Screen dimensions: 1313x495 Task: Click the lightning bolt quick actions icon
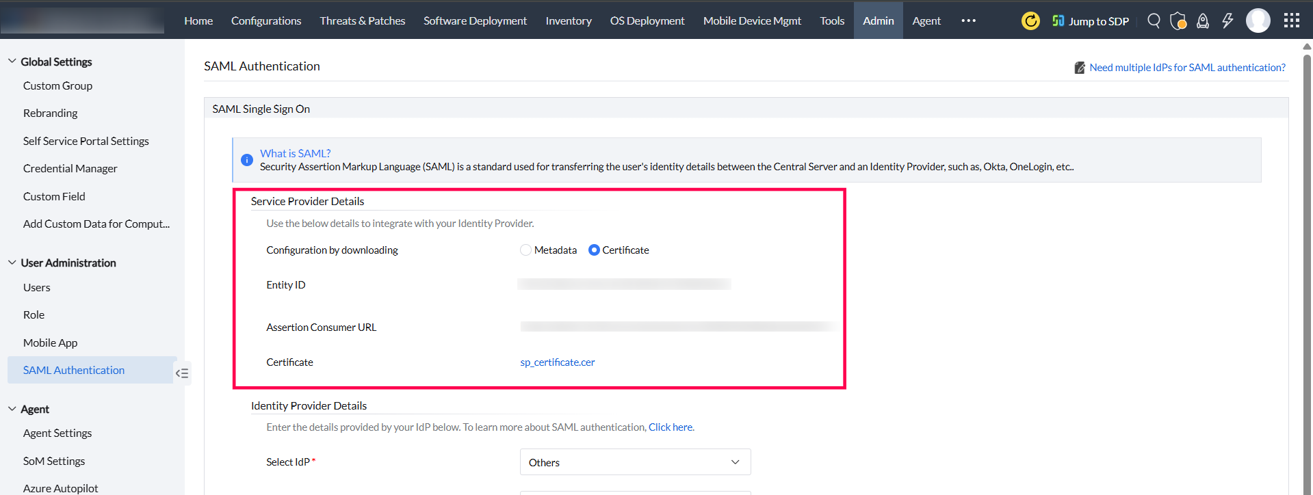(x=1227, y=21)
